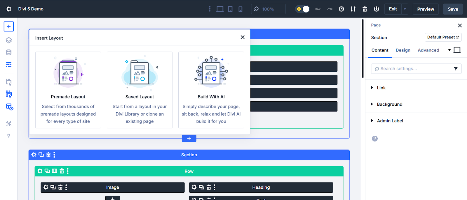Image resolution: width=467 pixels, height=200 pixels.
Task: Redo the last change
Action: [330, 9]
